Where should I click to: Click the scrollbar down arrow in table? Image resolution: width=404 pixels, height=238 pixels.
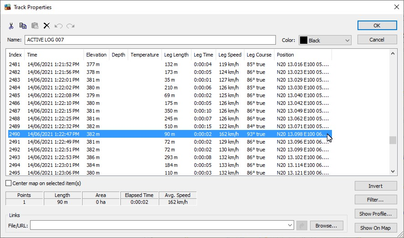click(393, 171)
